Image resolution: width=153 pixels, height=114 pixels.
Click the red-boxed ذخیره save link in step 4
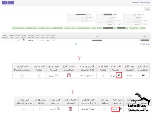click(115, 109)
